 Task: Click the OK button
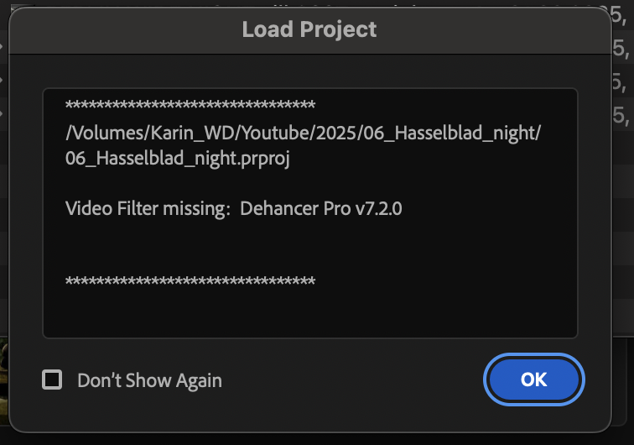point(533,380)
